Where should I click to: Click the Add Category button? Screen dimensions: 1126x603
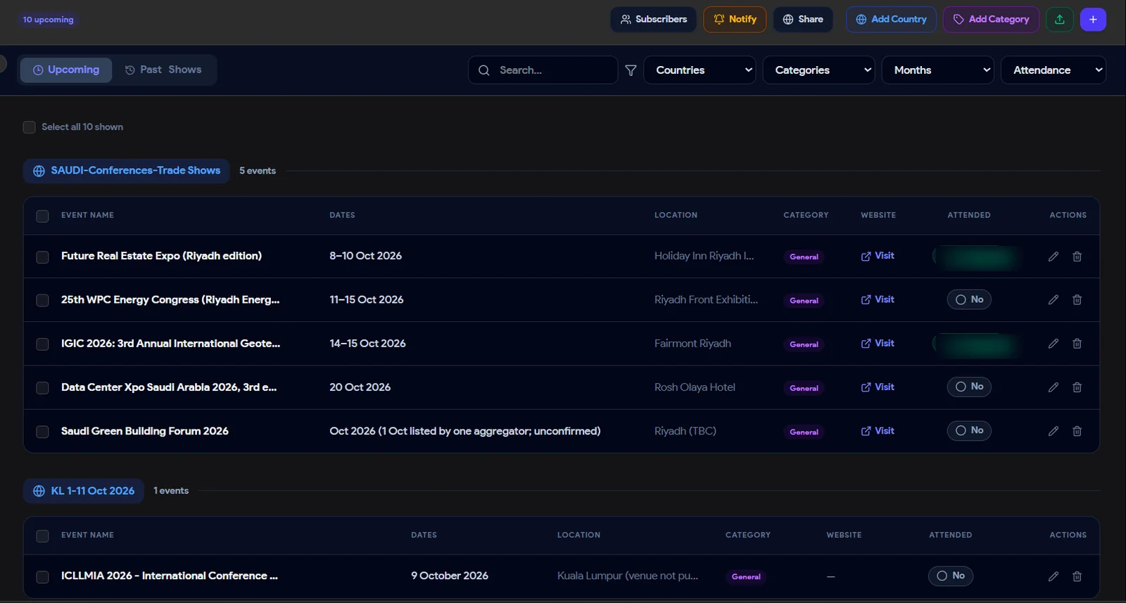[991, 20]
